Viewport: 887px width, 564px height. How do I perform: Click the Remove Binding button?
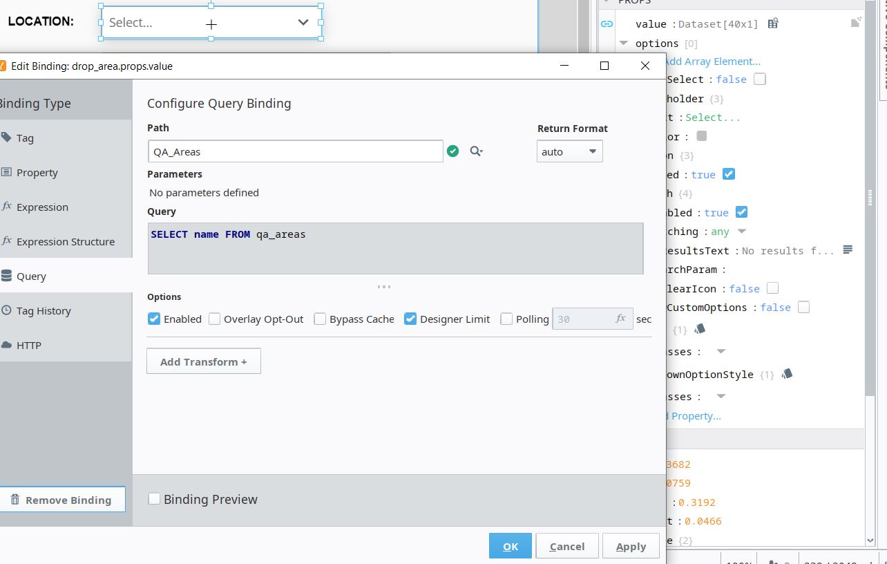tap(63, 500)
